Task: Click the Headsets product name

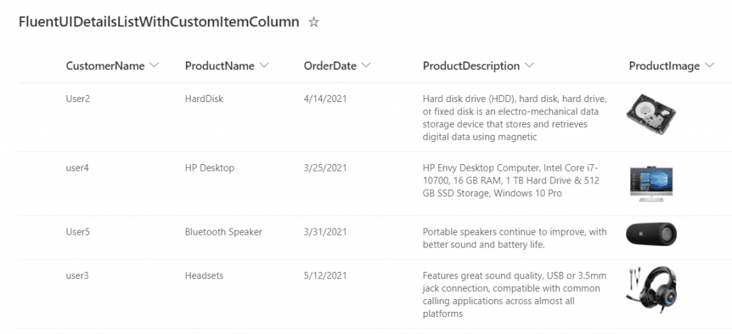Action: point(204,275)
